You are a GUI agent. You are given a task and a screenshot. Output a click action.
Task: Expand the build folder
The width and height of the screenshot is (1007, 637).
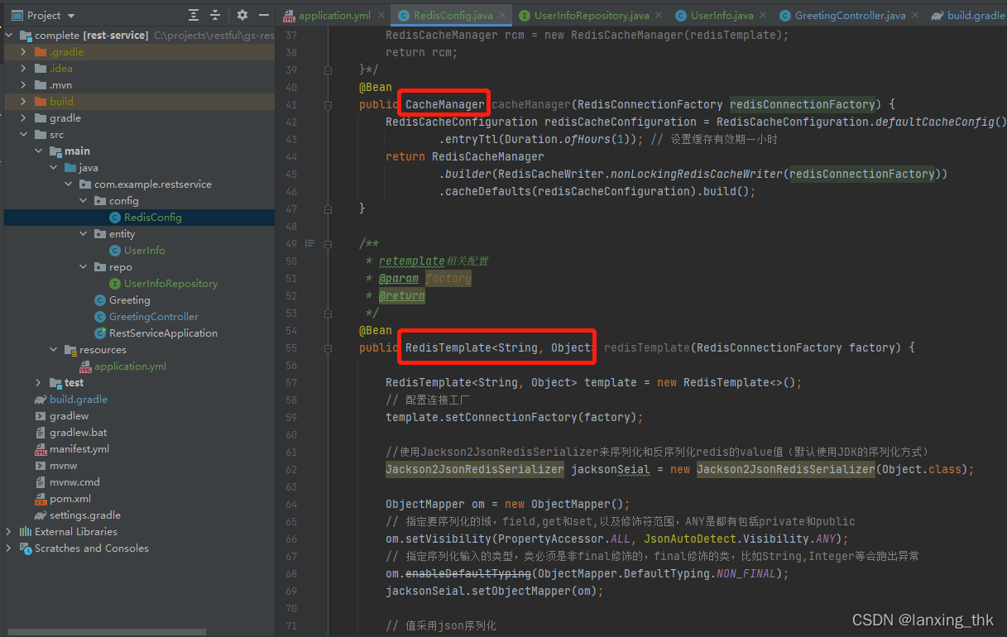tap(24, 102)
